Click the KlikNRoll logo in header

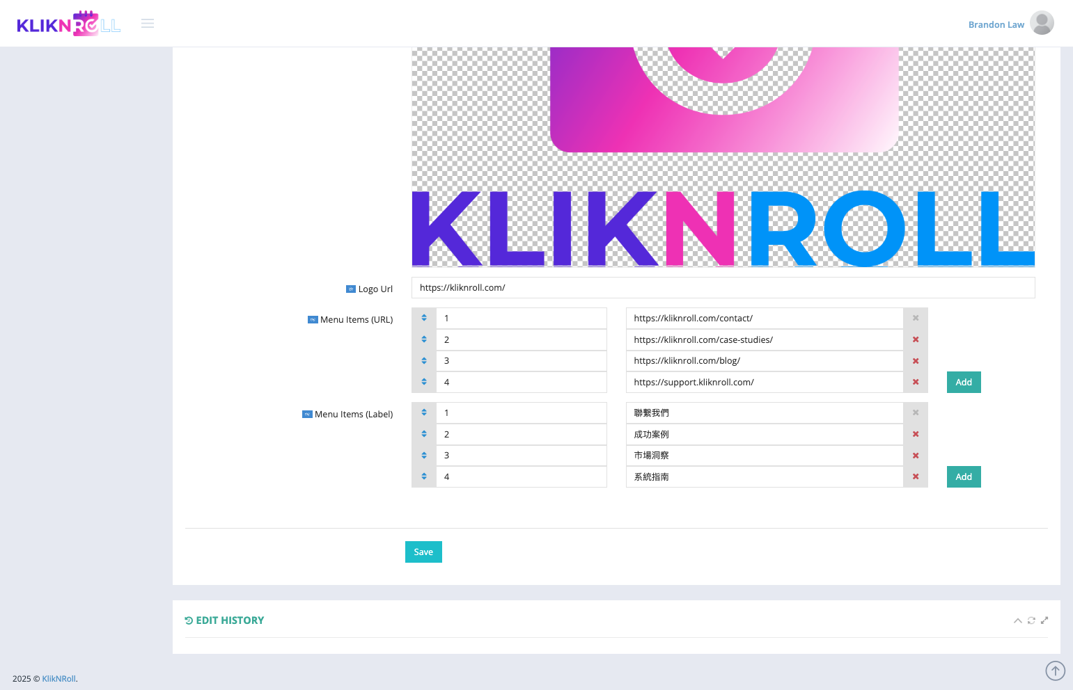[x=69, y=24]
